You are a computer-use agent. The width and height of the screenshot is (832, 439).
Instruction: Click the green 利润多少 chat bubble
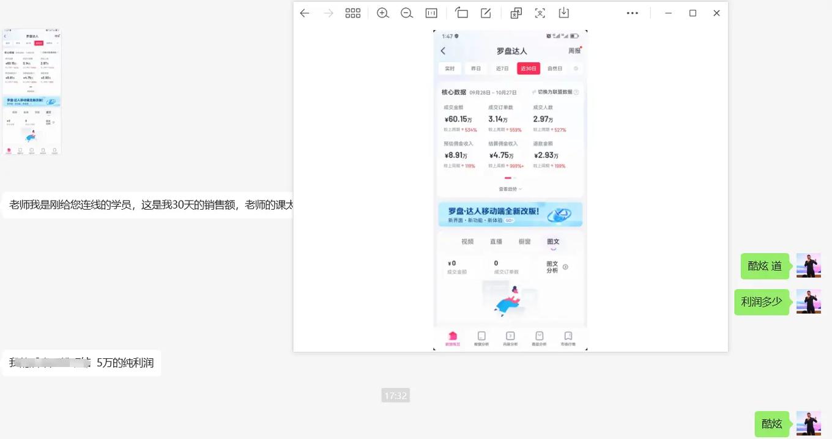click(762, 301)
